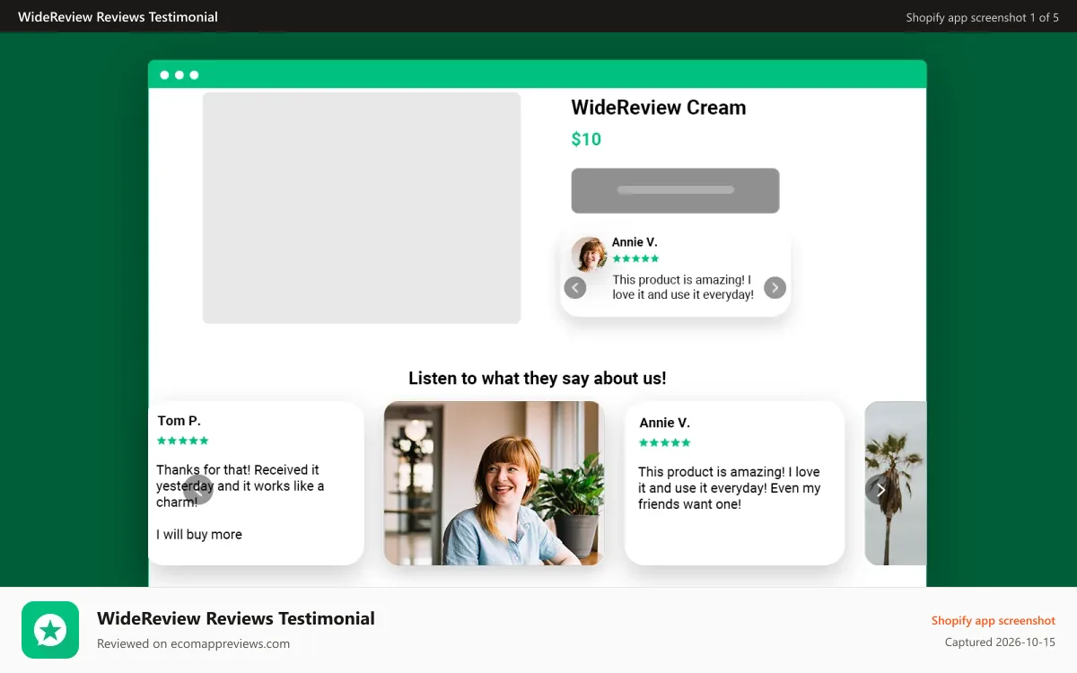Screen dimensions: 1077x673
Task: Click the next arrow on the testimonial carousel
Action: coord(880,490)
